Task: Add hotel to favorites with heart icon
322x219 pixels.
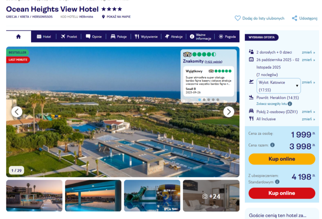Action: click(x=237, y=18)
